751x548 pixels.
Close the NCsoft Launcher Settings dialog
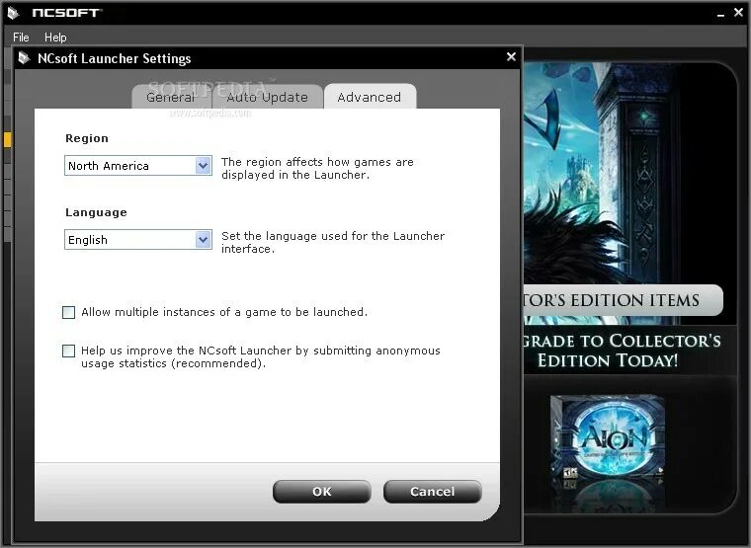tap(511, 57)
